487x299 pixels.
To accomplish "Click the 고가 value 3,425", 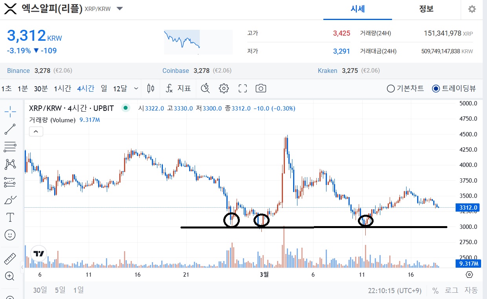I will (341, 33).
